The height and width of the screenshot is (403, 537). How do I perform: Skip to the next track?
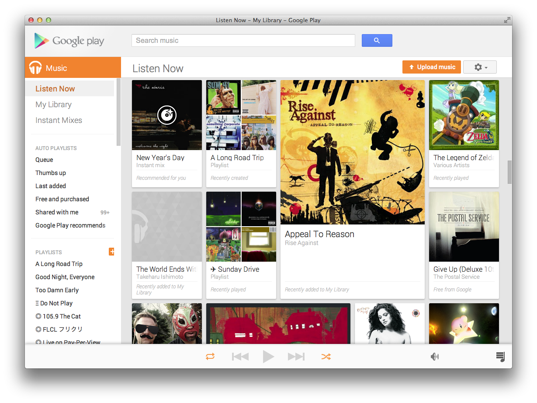click(296, 357)
